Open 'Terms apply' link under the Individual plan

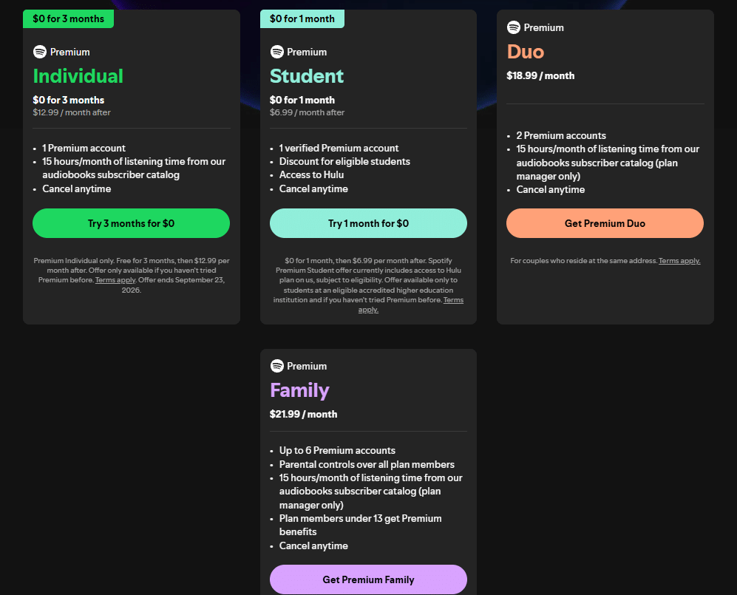click(115, 280)
